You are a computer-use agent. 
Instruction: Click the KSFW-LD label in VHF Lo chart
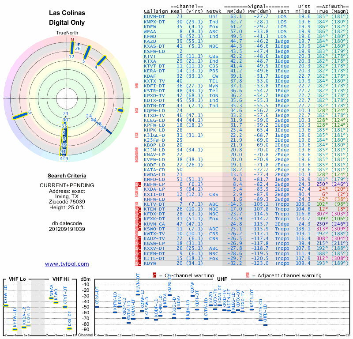6,294
